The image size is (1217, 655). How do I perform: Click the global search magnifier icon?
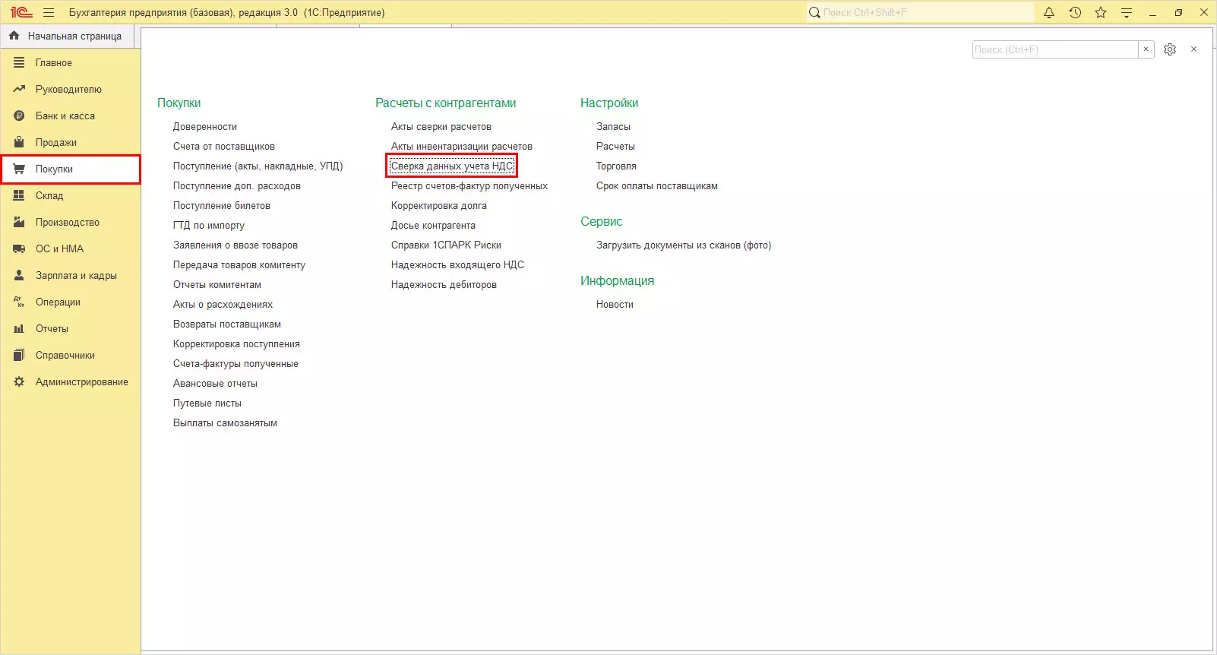point(814,13)
